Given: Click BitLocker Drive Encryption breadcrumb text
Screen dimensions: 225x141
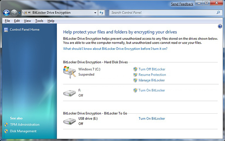Looking at the screenshot, I should tap(51, 12).
